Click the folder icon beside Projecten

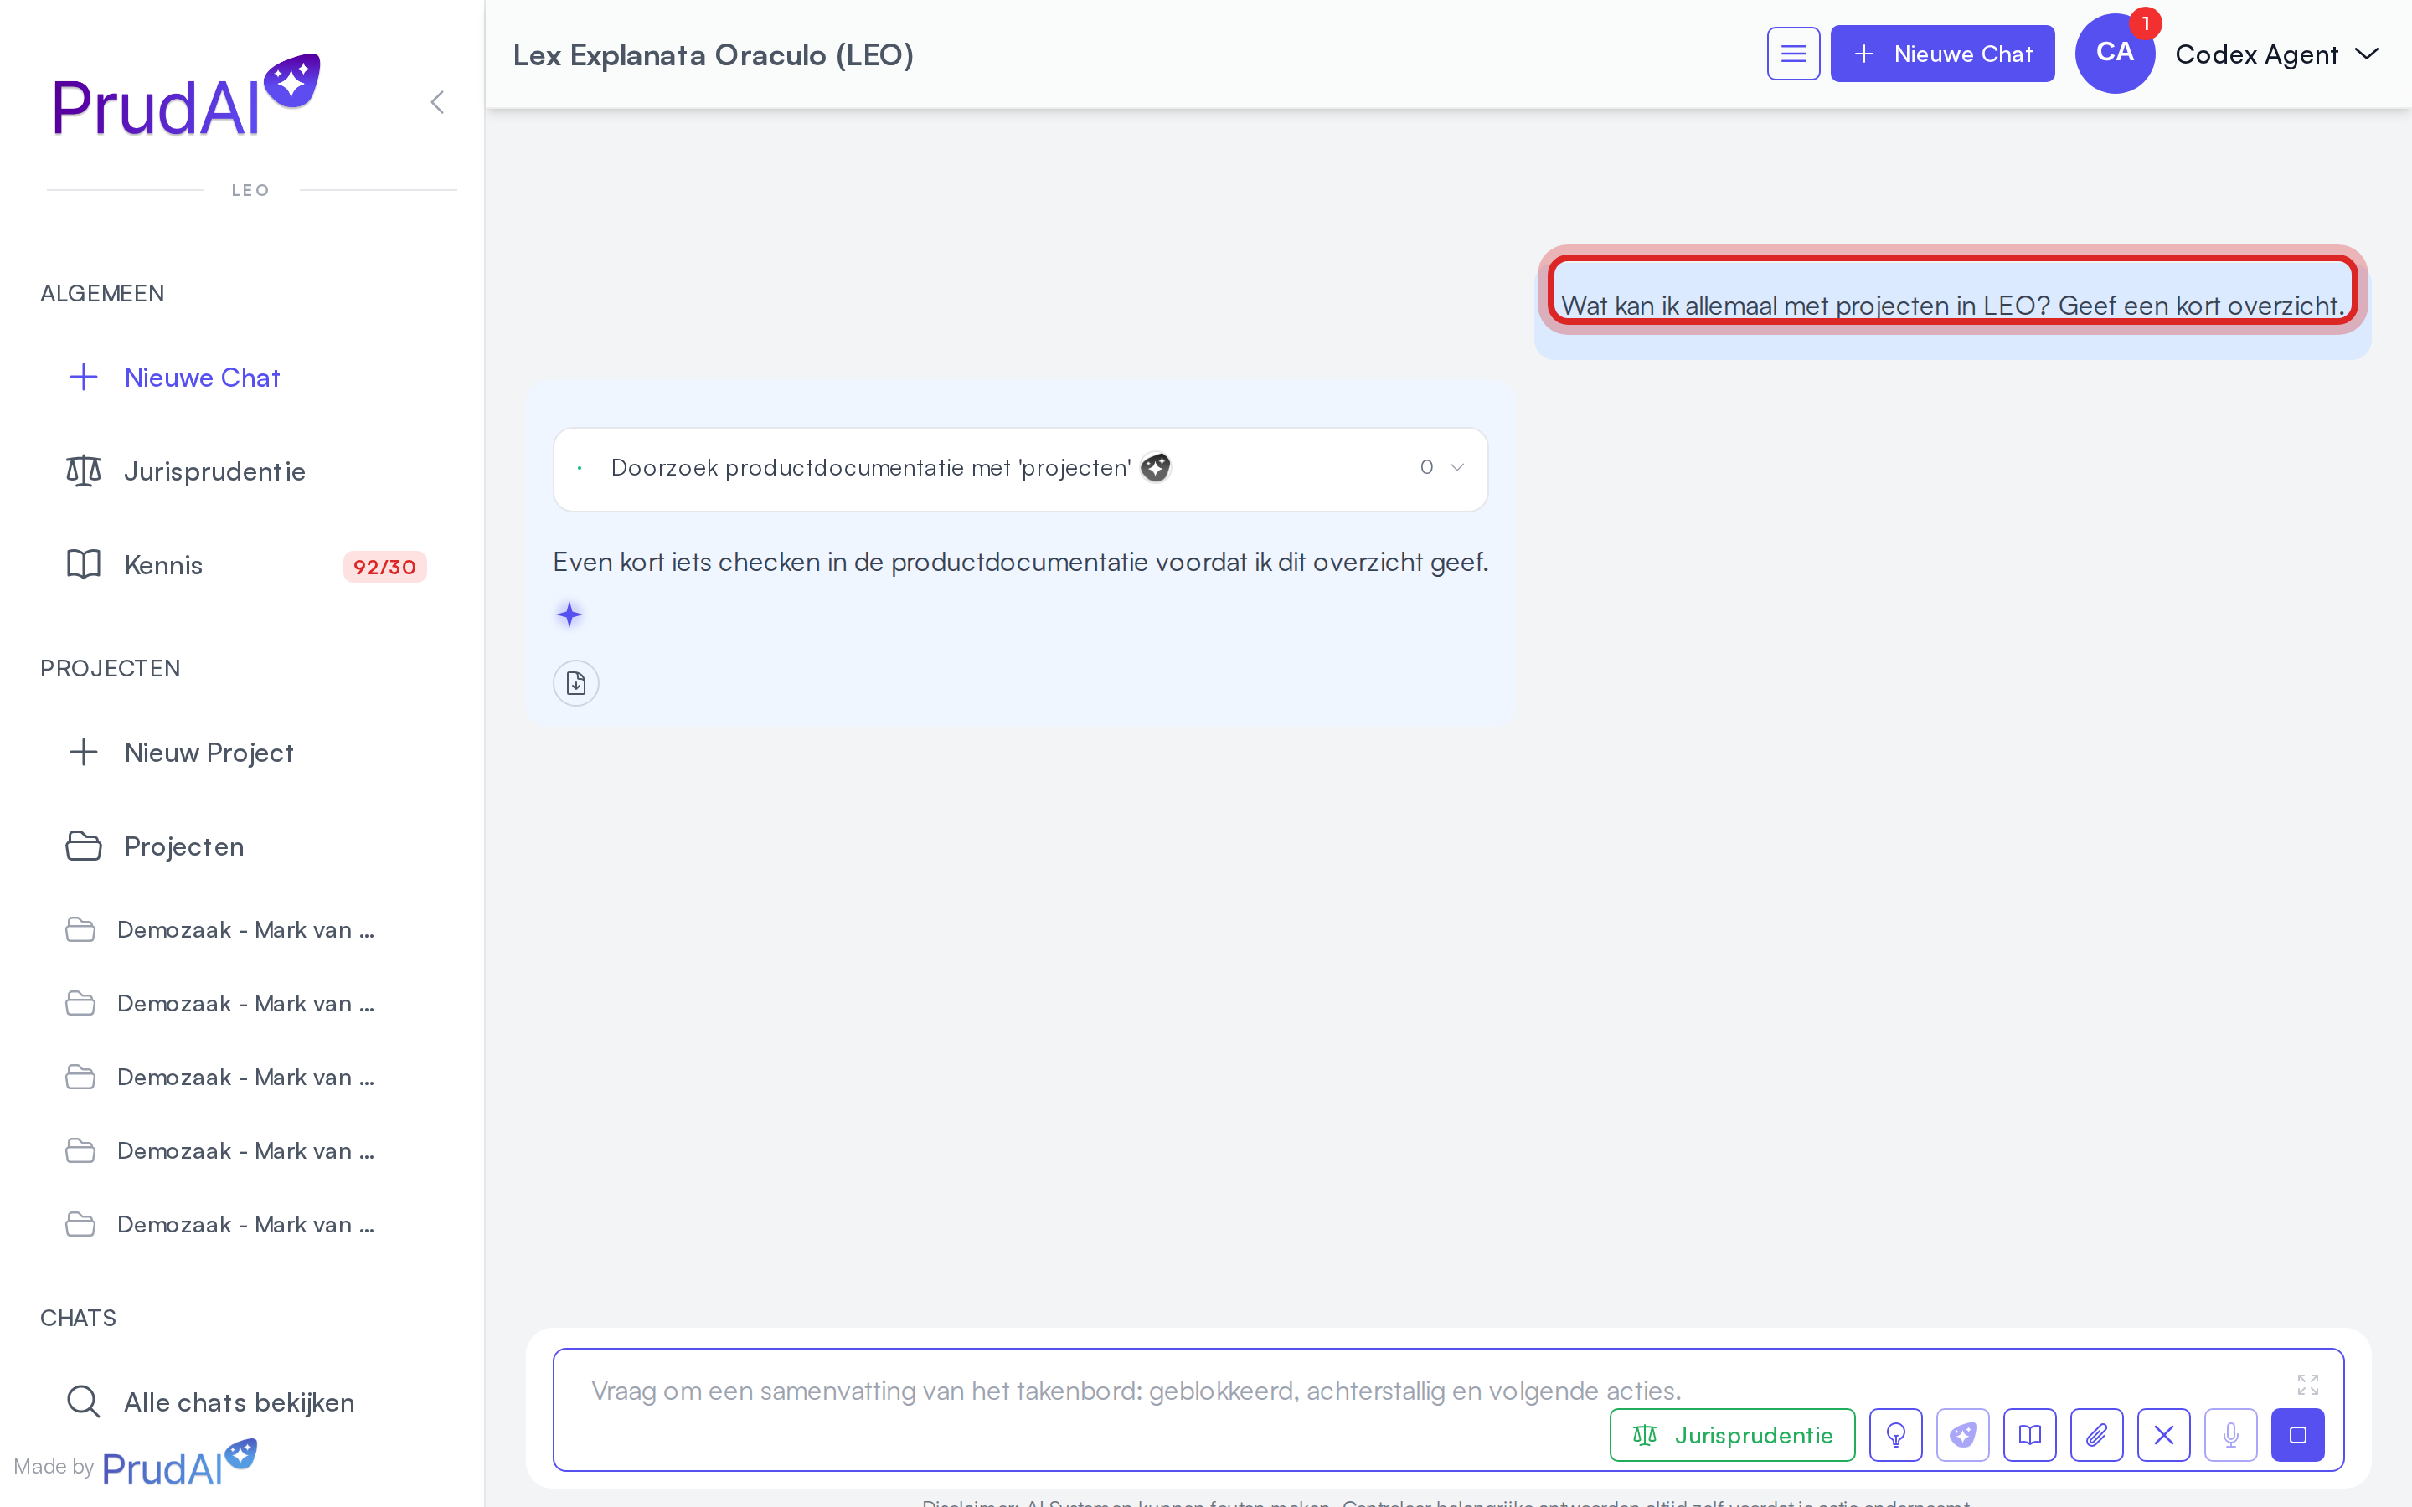pyautogui.click(x=84, y=846)
